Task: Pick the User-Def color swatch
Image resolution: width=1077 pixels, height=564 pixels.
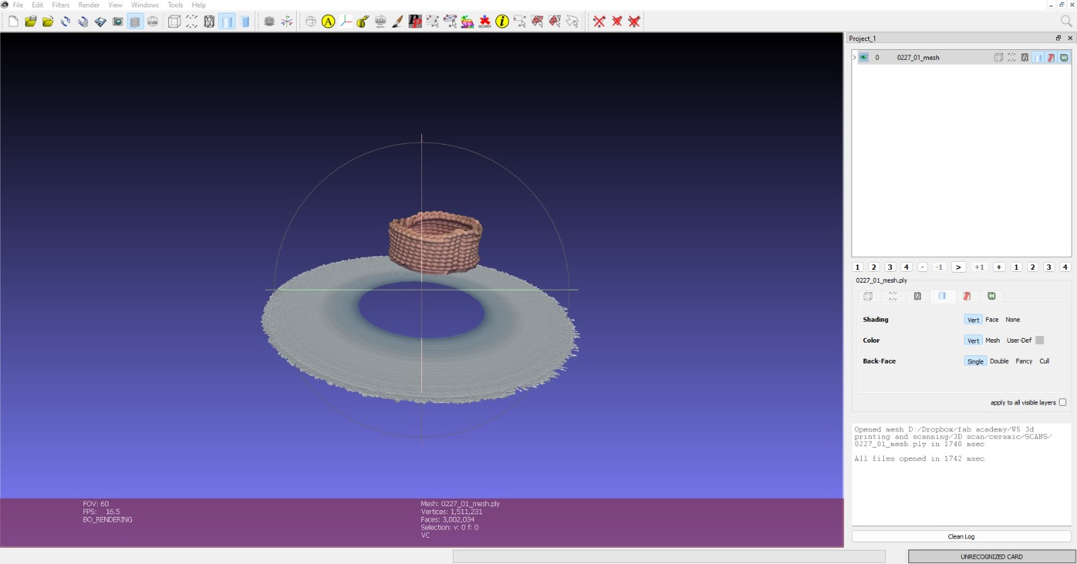Action: click(x=1040, y=341)
